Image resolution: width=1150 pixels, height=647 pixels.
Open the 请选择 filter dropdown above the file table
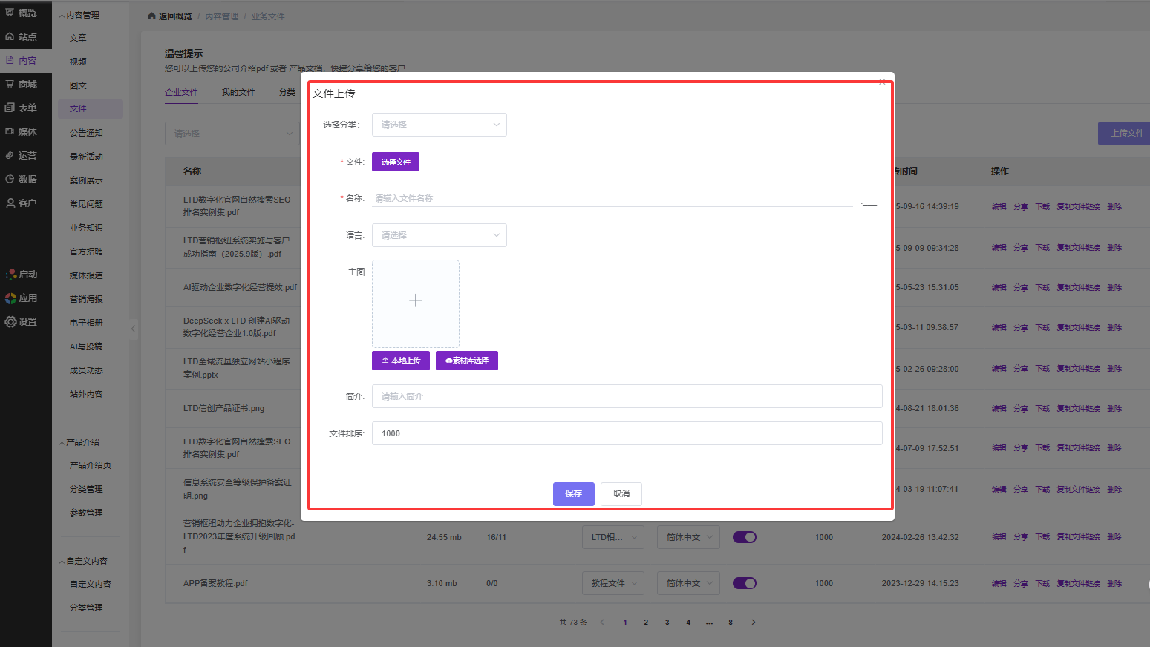click(x=232, y=134)
